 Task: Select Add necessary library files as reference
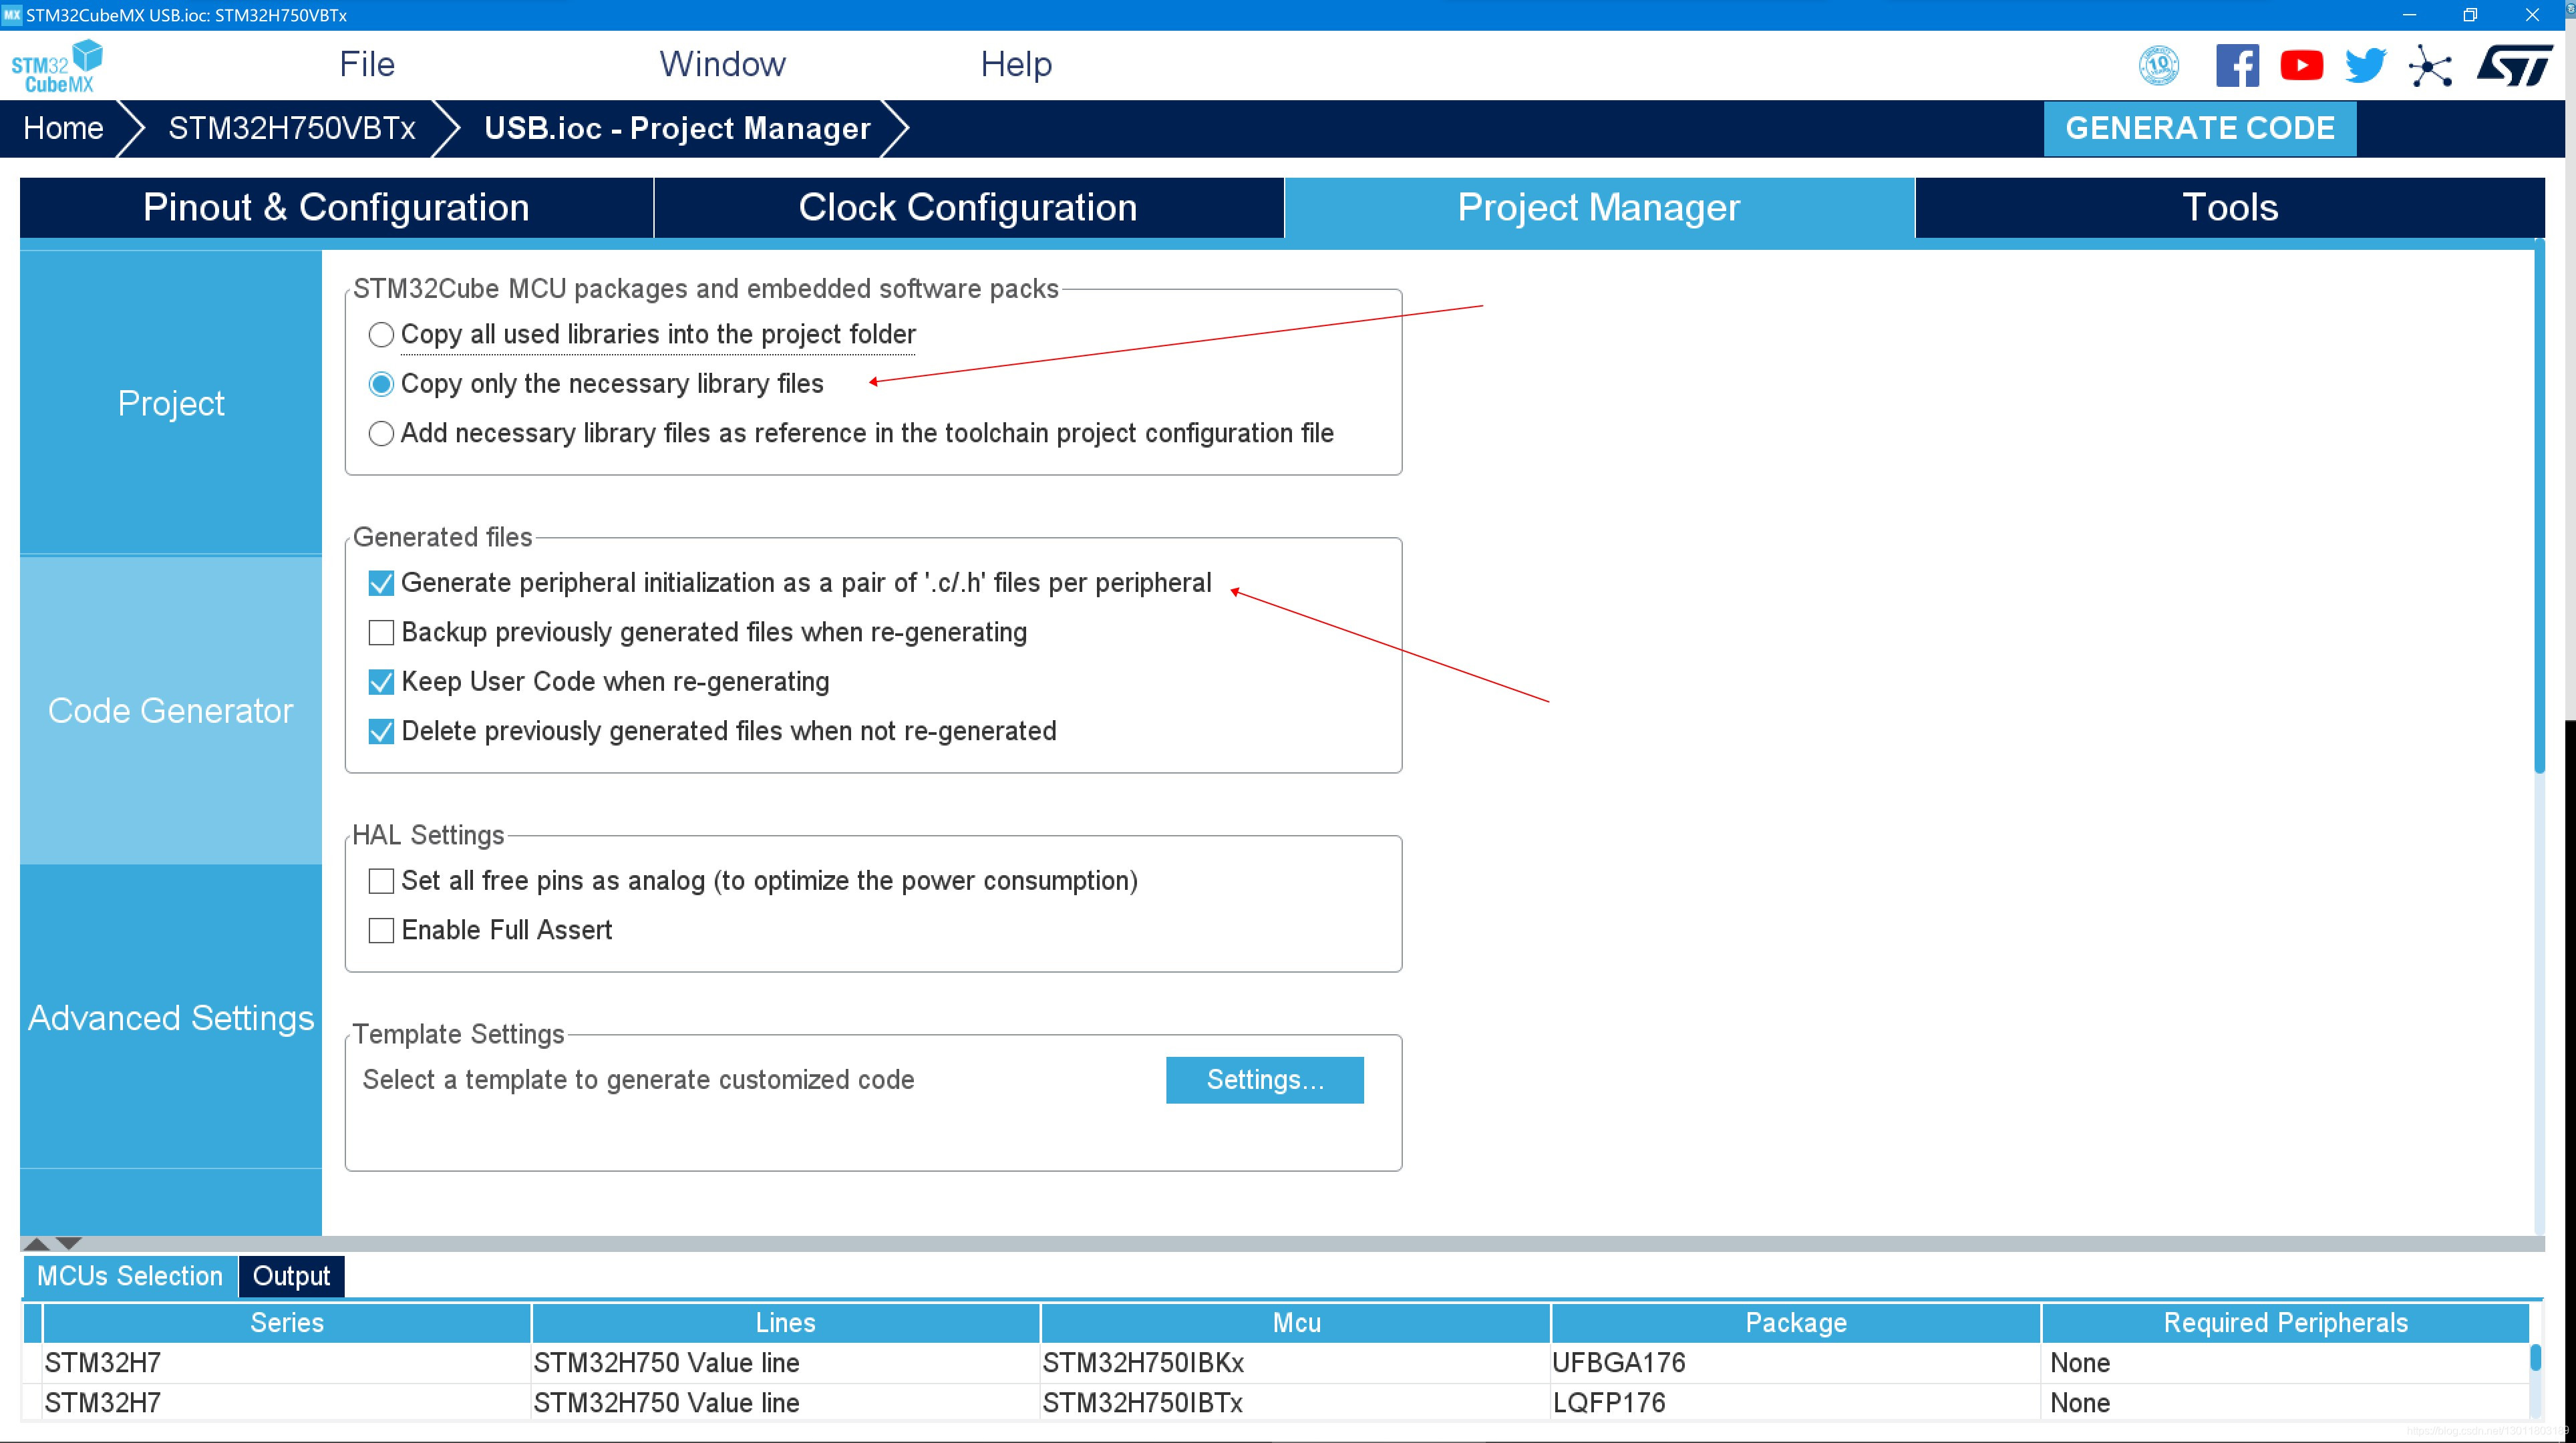[381, 434]
